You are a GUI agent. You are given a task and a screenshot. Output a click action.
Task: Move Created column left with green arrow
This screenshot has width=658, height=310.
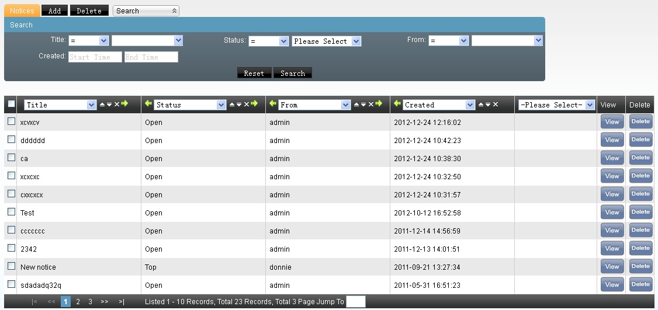click(x=397, y=104)
